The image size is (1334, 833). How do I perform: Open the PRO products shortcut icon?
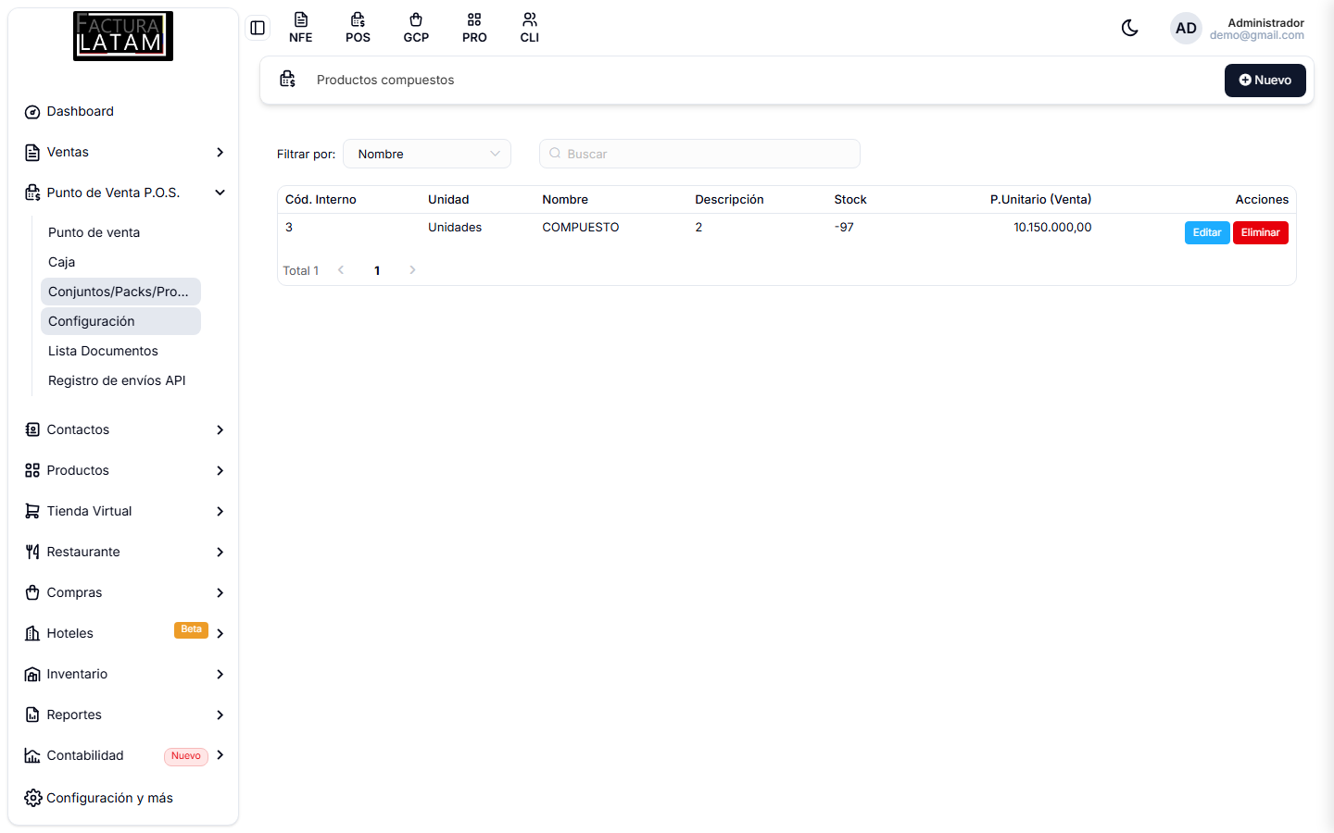(x=474, y=28)
